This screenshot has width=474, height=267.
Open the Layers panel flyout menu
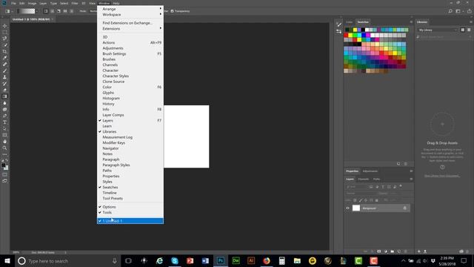click(x=411, y=179)
